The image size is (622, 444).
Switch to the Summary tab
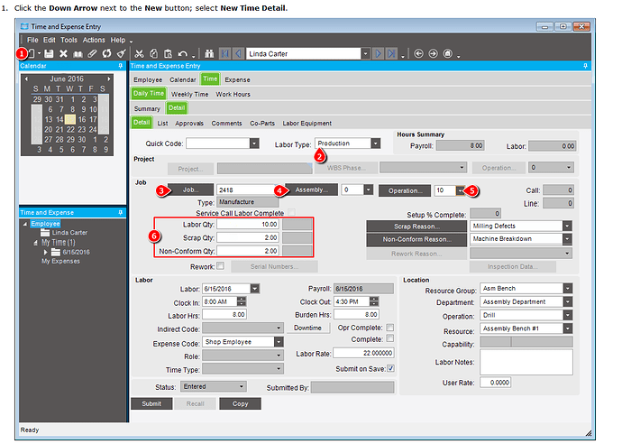tap(147, 109)
